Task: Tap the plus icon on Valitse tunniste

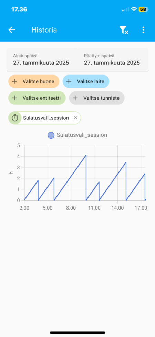Action: coord(75,98)
